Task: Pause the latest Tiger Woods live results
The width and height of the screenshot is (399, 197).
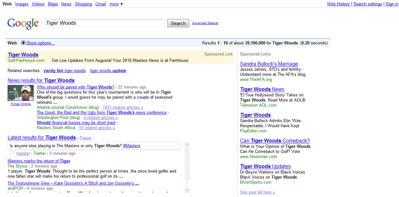Action: (x=85, y=137)
